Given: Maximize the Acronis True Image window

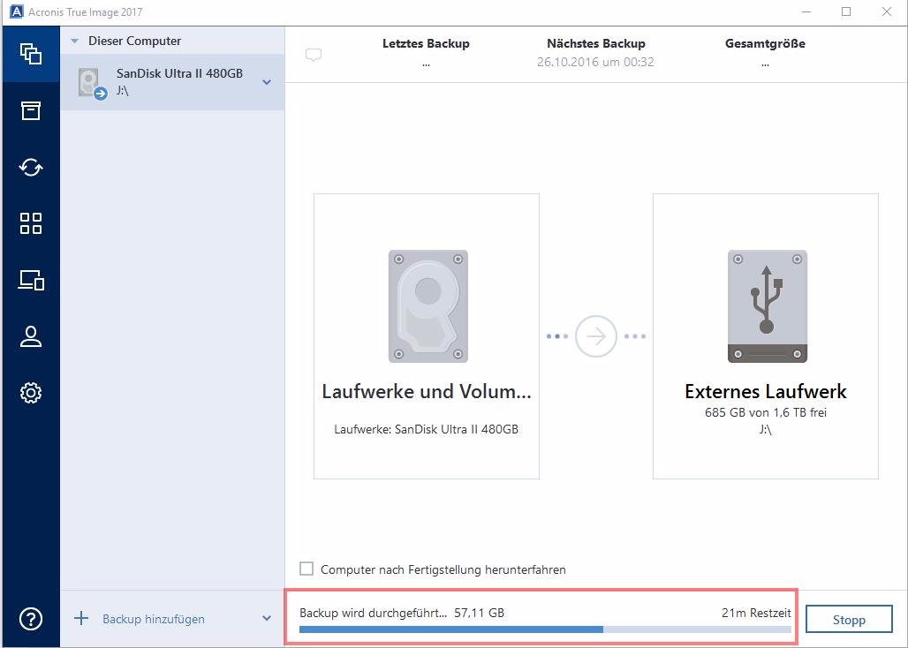Looking at the screenshot, I should point(846,11).
